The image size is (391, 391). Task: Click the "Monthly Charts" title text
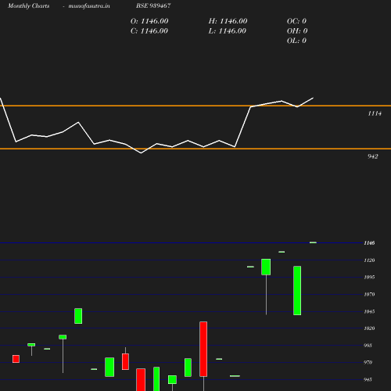pyautogui.click(x=28, y=6)
